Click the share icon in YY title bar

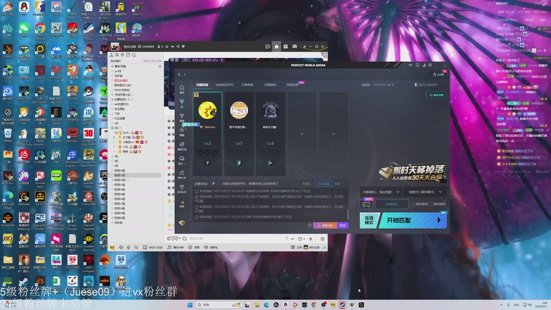178,46
